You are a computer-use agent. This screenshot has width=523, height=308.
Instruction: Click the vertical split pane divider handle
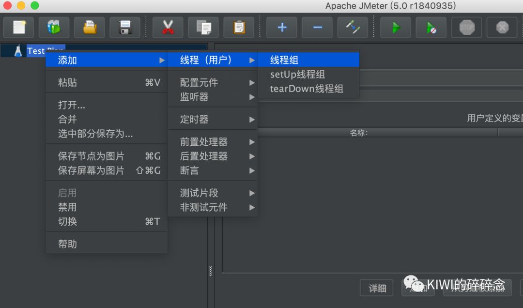coord(211,271)
